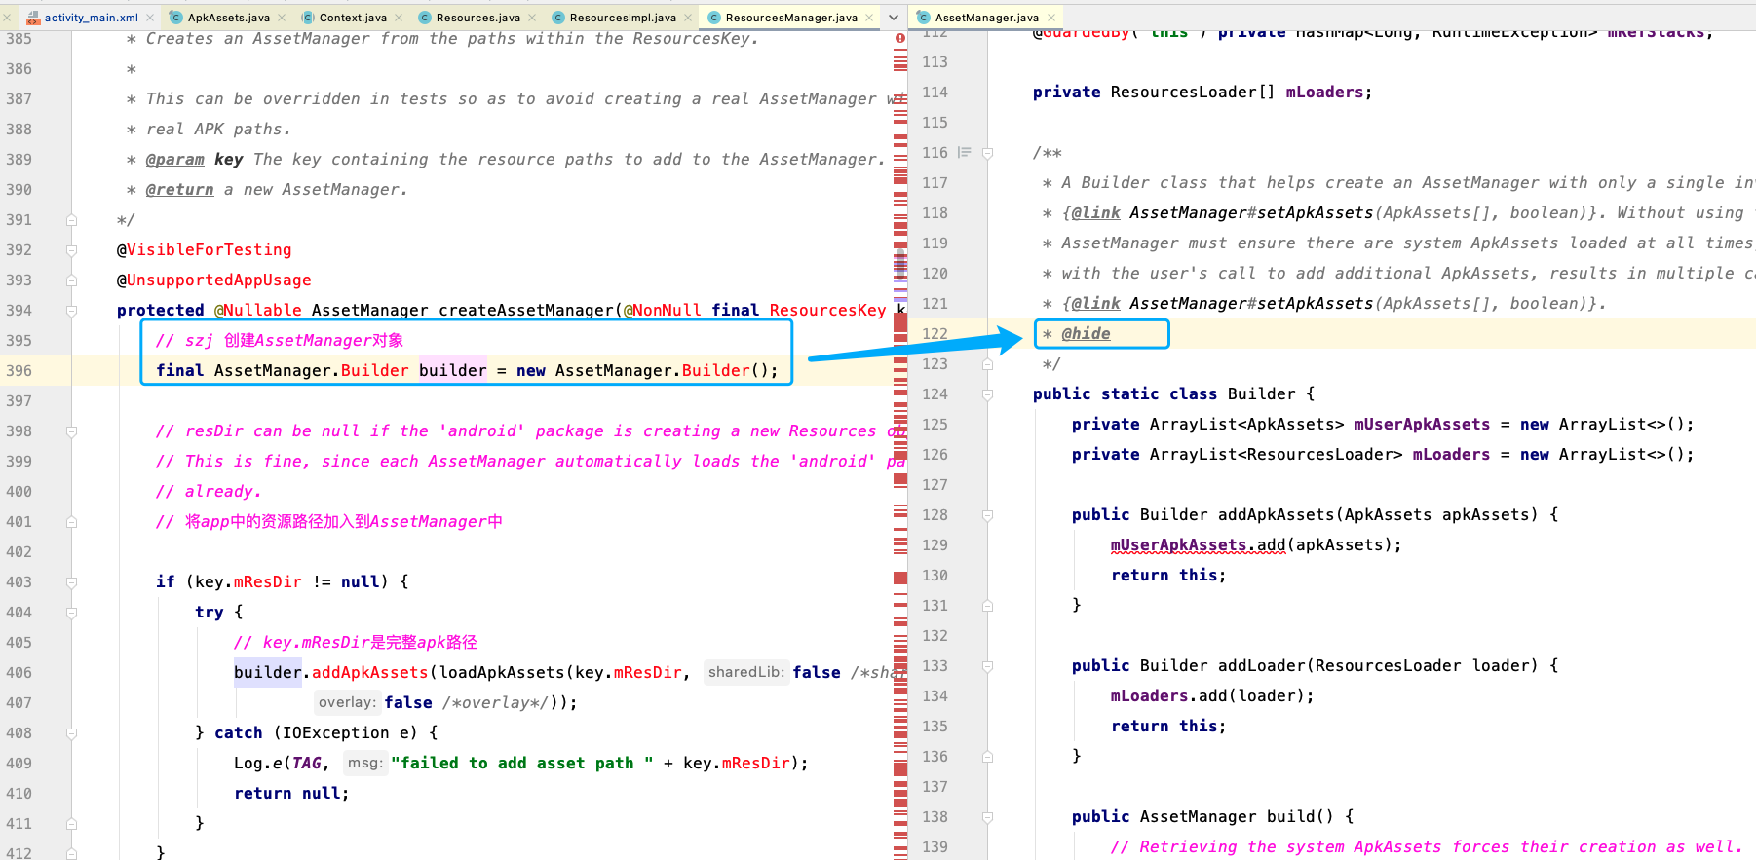
Task: Click line number 396 in the left gutter
Action: pos(19,370)
